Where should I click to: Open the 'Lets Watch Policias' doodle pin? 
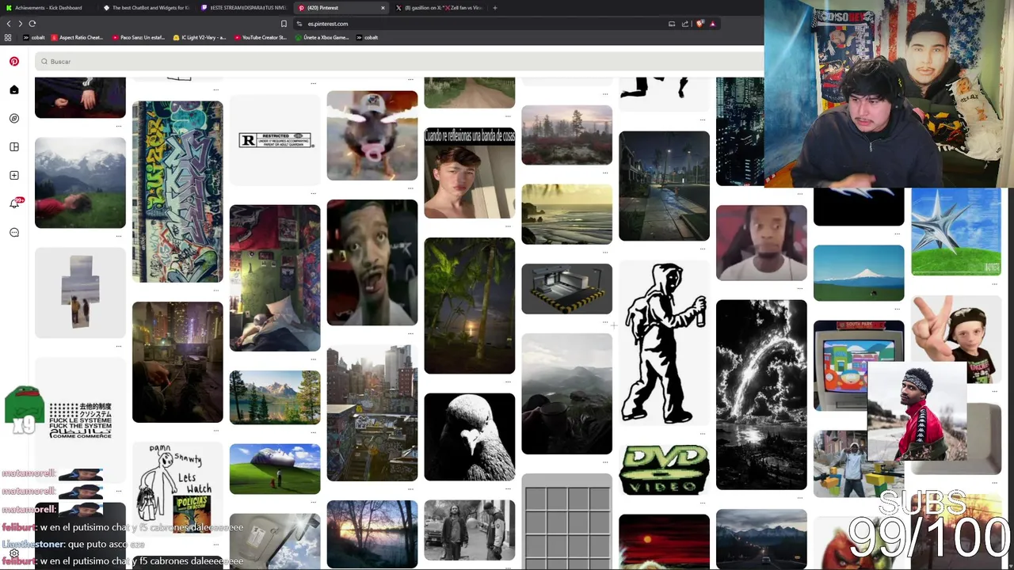point(177,488)
